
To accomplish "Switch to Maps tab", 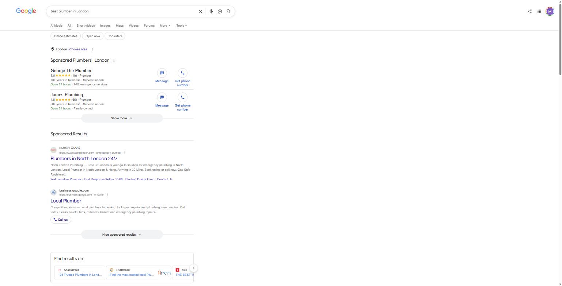I will [119, 26].
